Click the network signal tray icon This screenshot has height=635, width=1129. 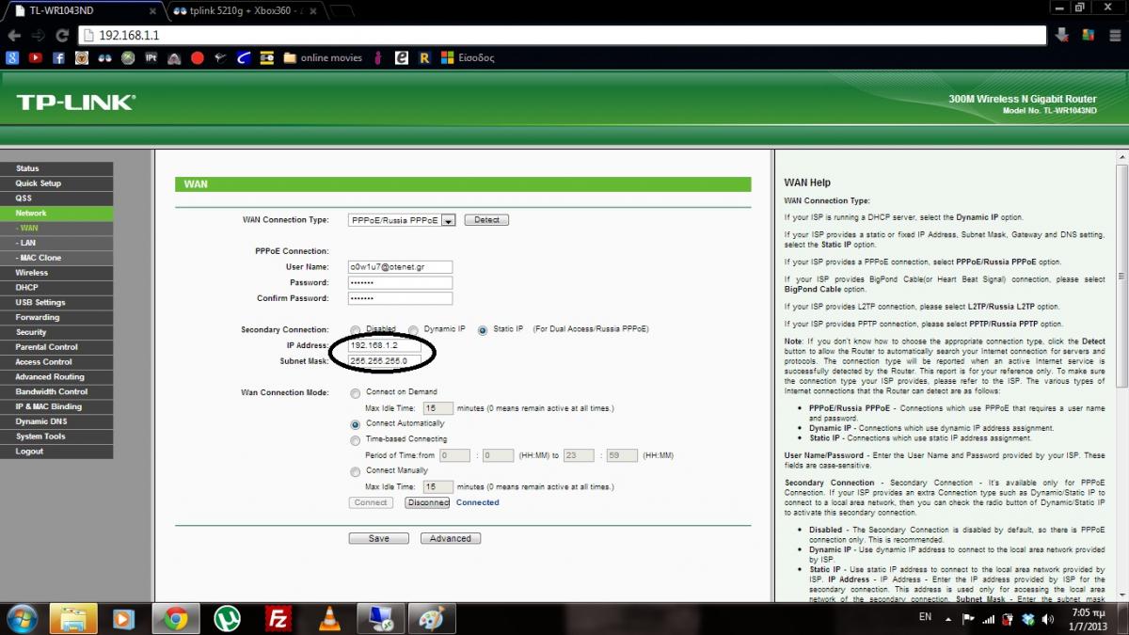(988, 618)
